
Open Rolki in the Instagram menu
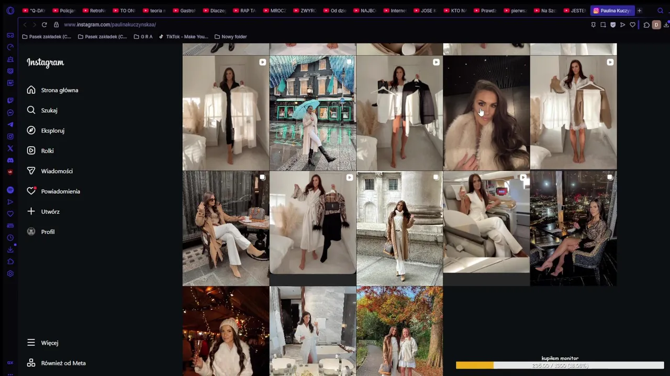(40, 151)
